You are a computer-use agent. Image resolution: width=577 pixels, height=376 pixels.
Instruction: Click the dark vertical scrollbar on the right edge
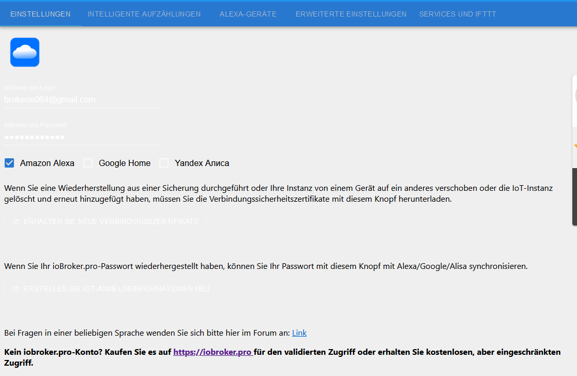click(x=574, y=197)
